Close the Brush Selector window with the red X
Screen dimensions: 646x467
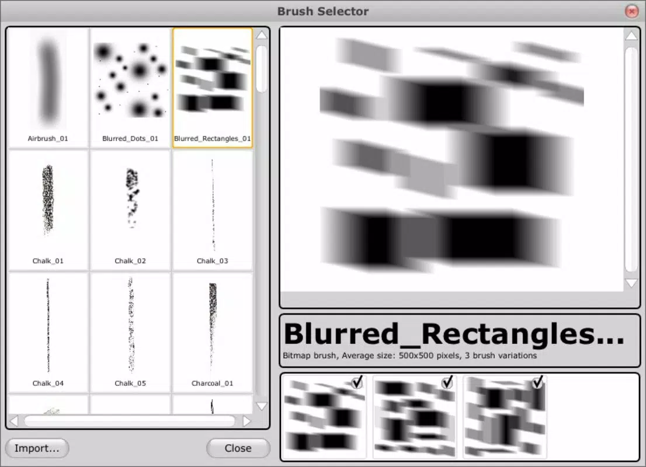pyautogui.click(x=631, y=11)
